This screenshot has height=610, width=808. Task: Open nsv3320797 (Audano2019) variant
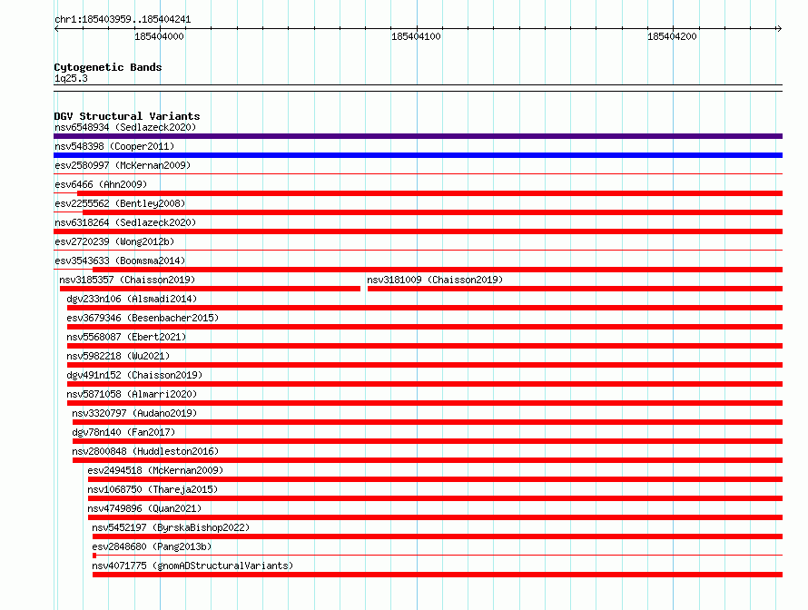(134, 413)
